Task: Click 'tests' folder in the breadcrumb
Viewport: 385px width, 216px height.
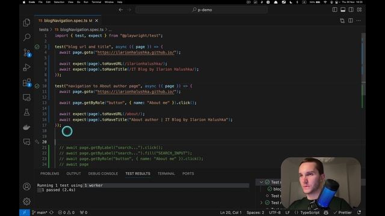Action: point(44,29)
